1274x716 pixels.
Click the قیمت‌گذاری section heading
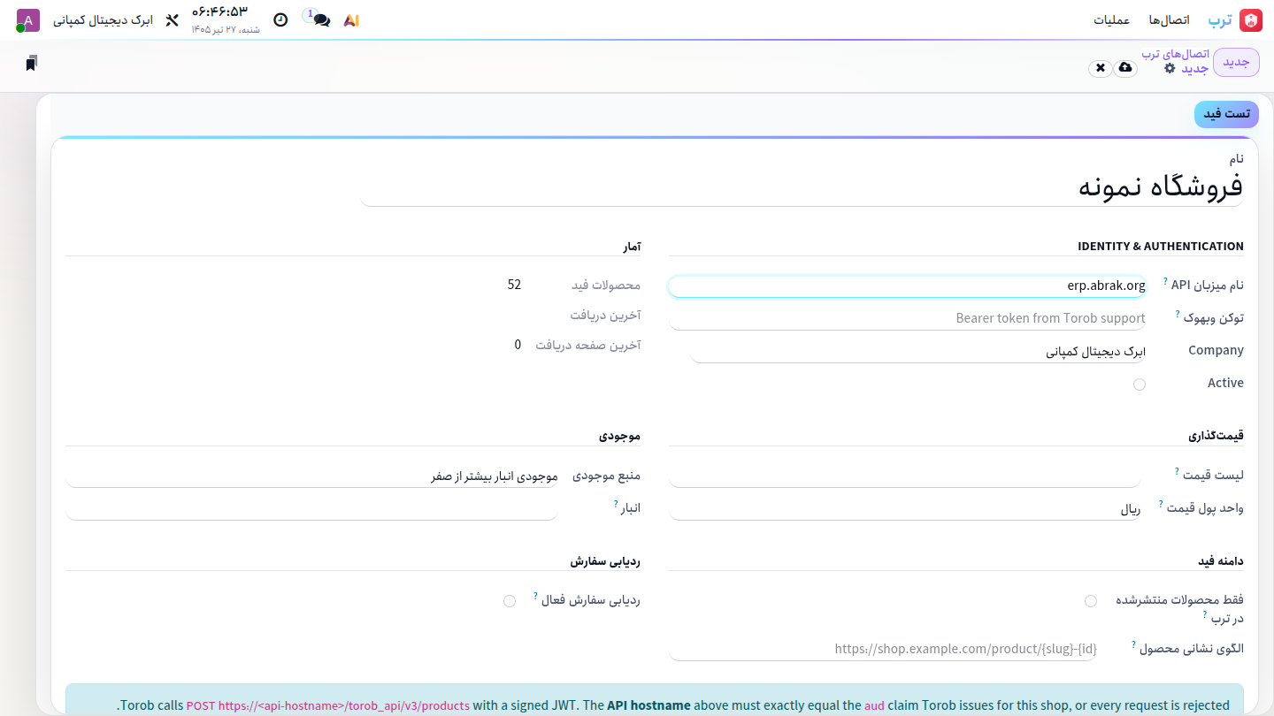point(1216,436)
